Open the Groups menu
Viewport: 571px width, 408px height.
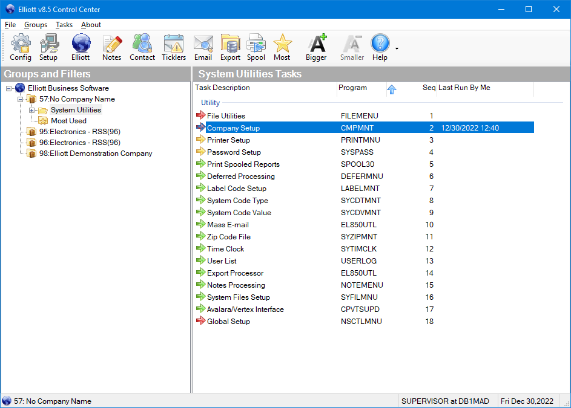pos(36,25)
